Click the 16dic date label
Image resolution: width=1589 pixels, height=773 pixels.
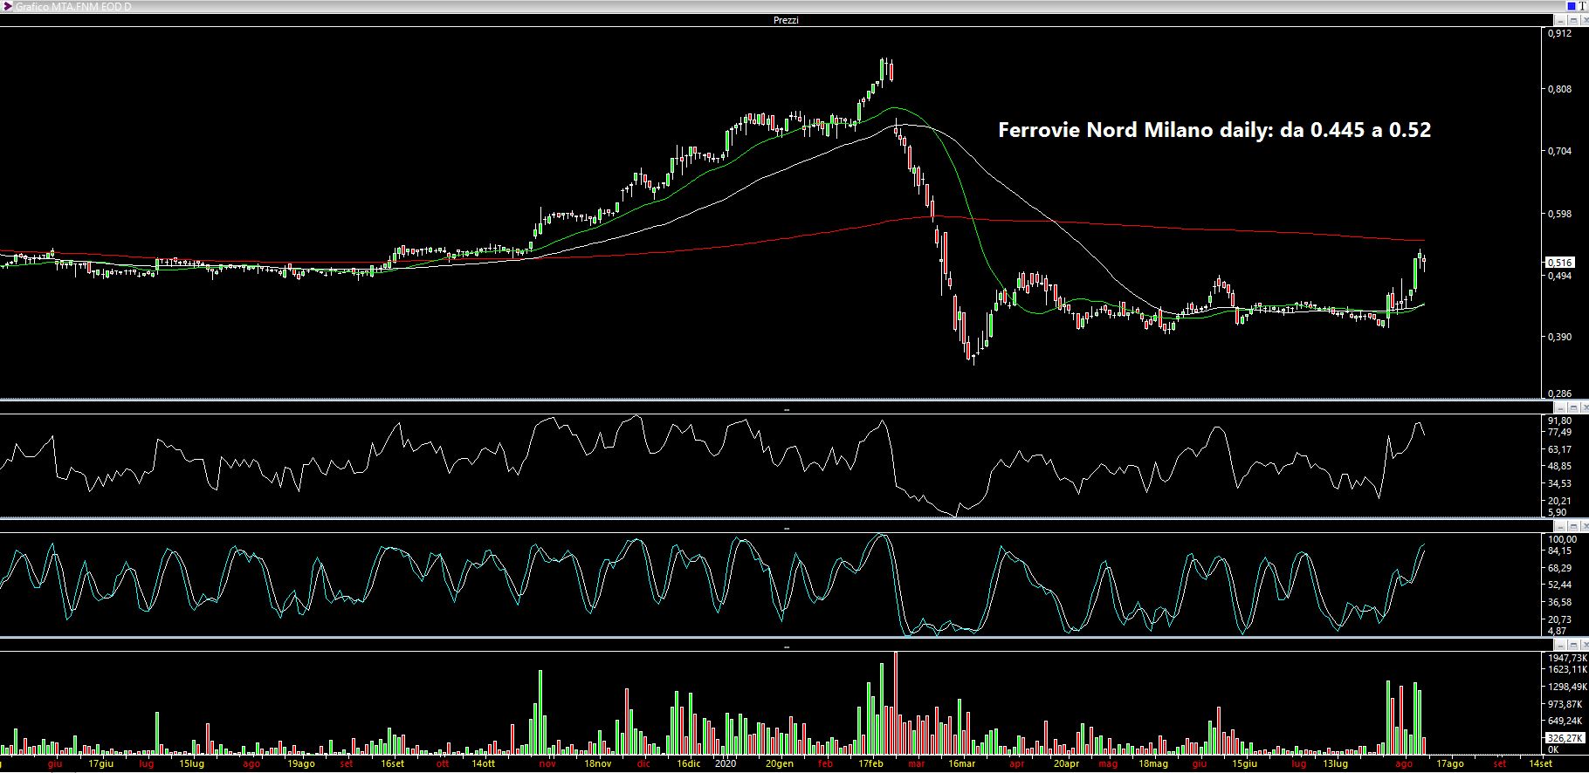point(689,763)
